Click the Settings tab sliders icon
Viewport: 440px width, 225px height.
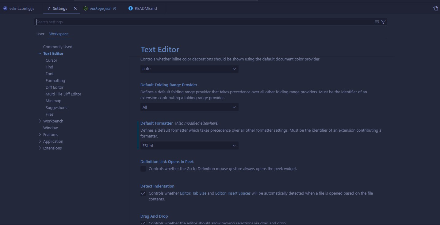click(x=49, y=8)
